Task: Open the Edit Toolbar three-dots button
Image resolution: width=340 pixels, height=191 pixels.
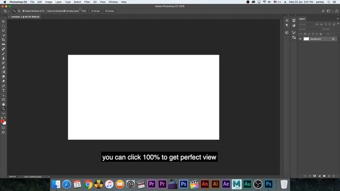Action: 3,113
